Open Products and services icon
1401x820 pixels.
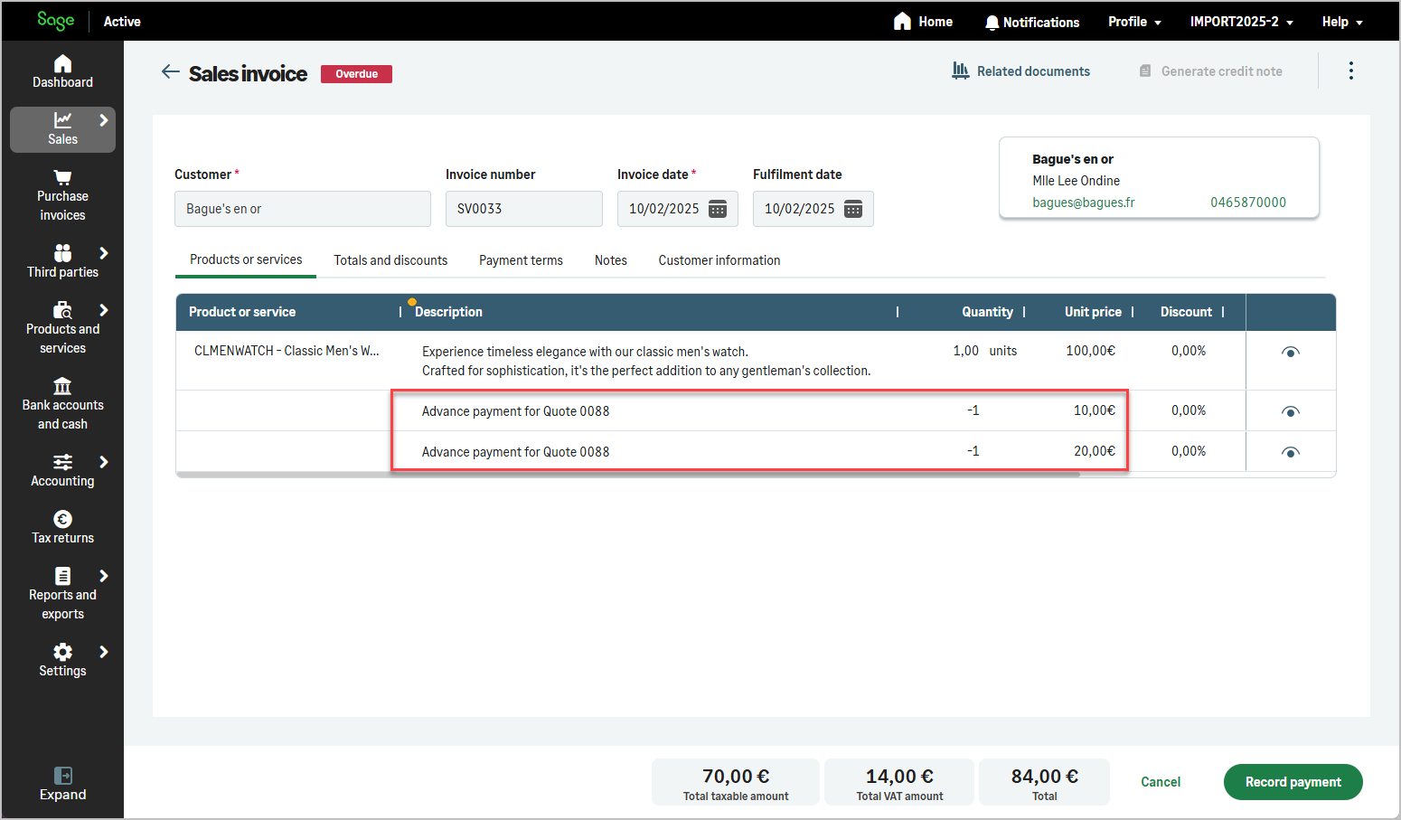pyautogui.click(x=62, y=310)
